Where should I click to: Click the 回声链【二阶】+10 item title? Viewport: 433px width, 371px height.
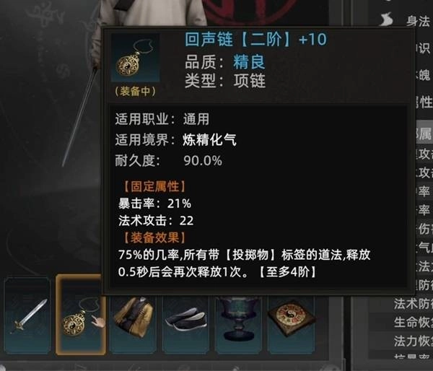tap(255, 39)
